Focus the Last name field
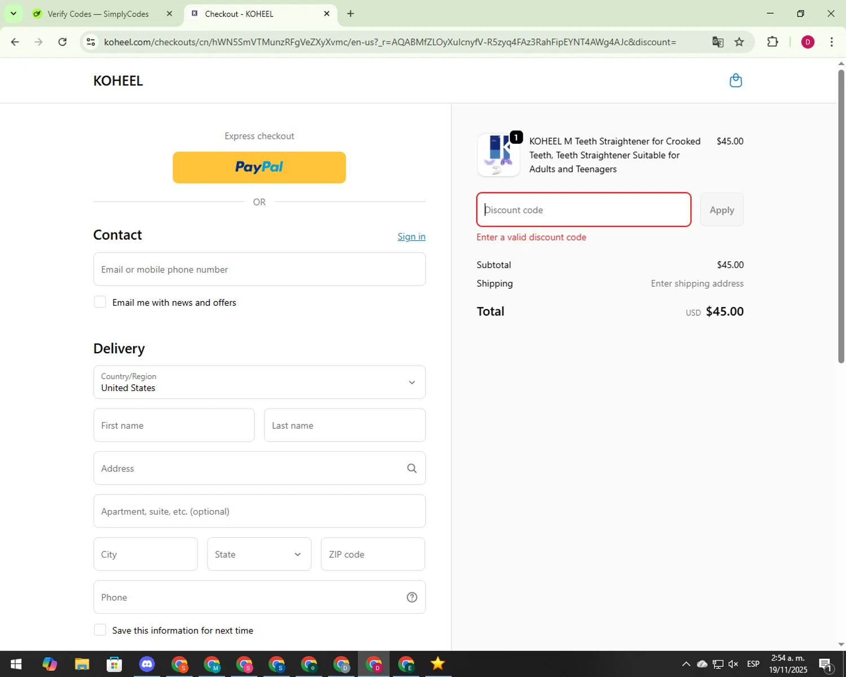Viewport: 846px width, 677px height. point(345,425)
